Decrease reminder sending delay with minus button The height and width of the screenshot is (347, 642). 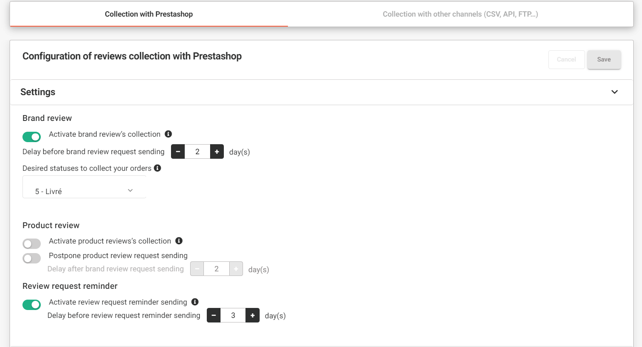[213, 315]
